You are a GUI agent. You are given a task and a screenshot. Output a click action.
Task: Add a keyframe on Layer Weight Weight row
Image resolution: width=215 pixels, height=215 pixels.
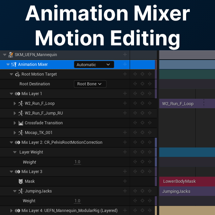142,162
